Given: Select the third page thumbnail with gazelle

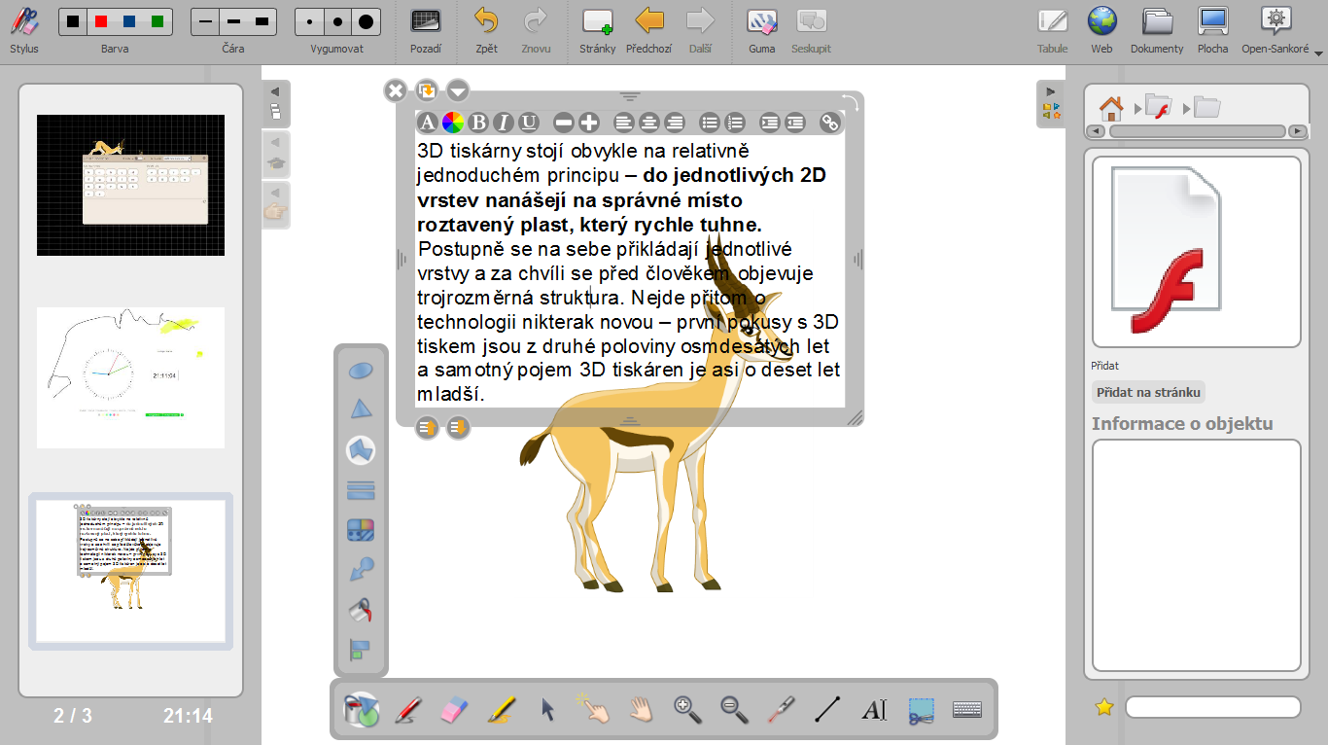Looking at the screenshot, I should 130,570.
